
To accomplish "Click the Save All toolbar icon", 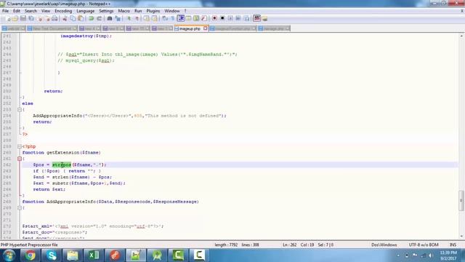I will [x=31, y=18].
